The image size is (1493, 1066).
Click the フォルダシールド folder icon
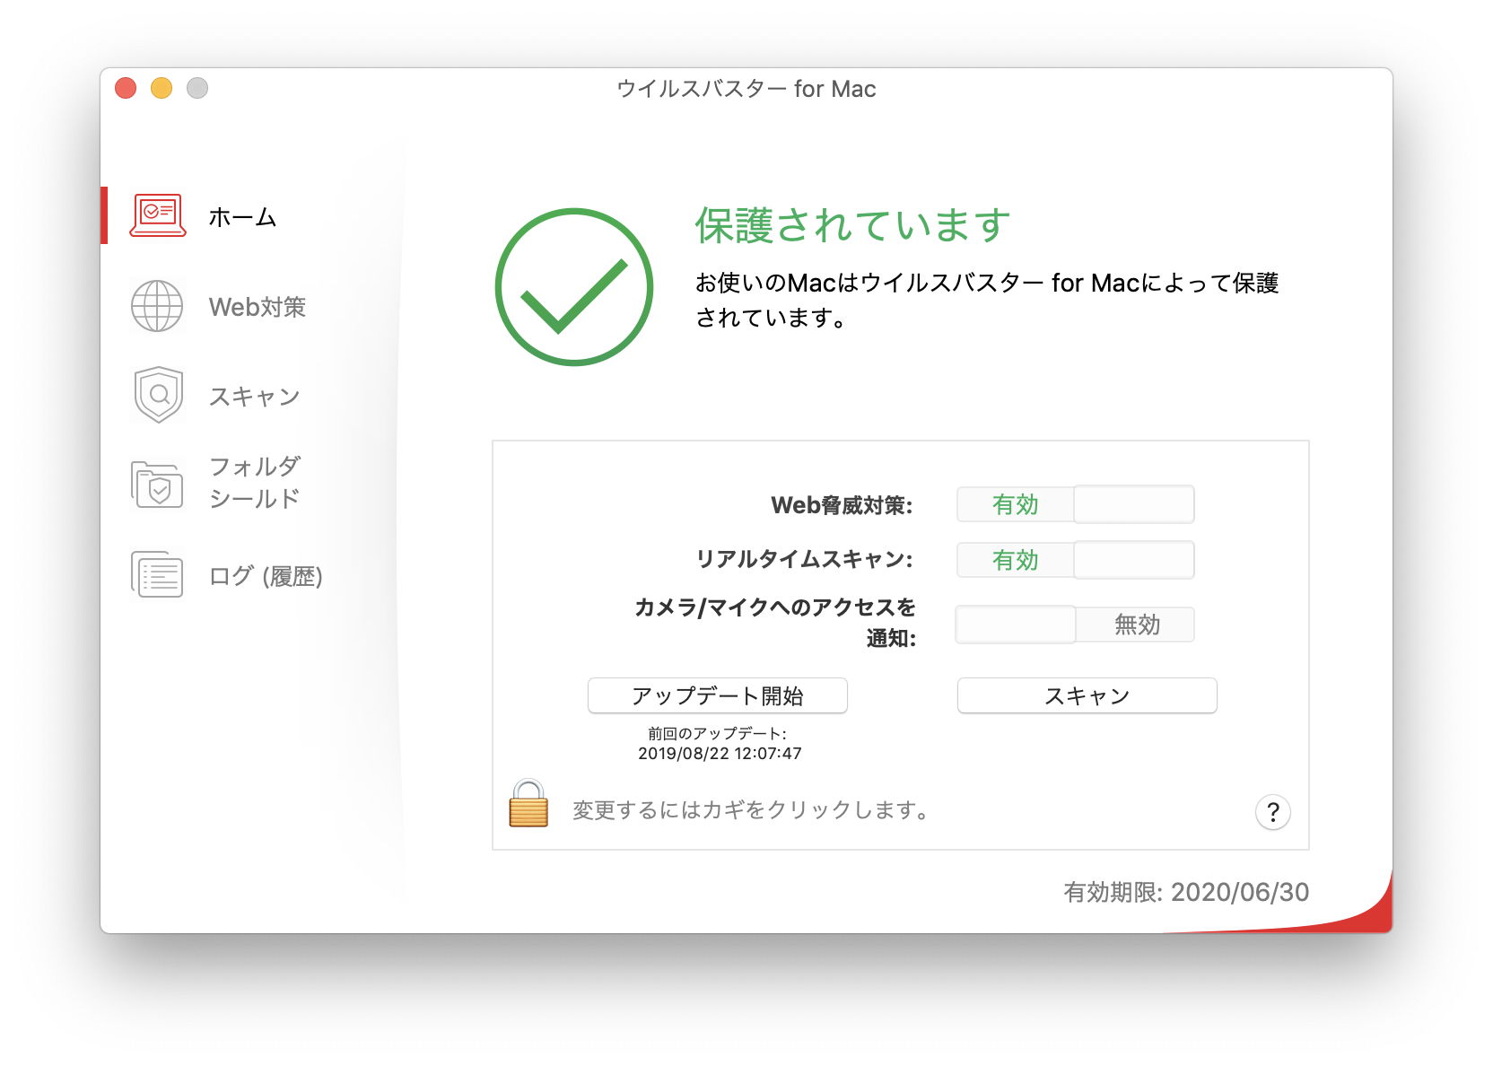158,484
